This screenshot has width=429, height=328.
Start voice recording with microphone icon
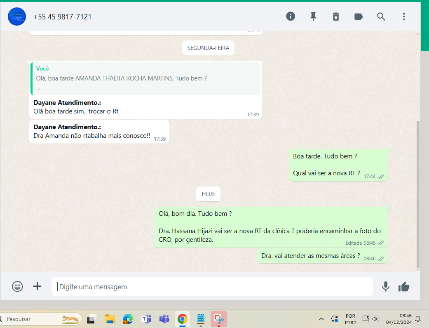[x=386, y=286]
